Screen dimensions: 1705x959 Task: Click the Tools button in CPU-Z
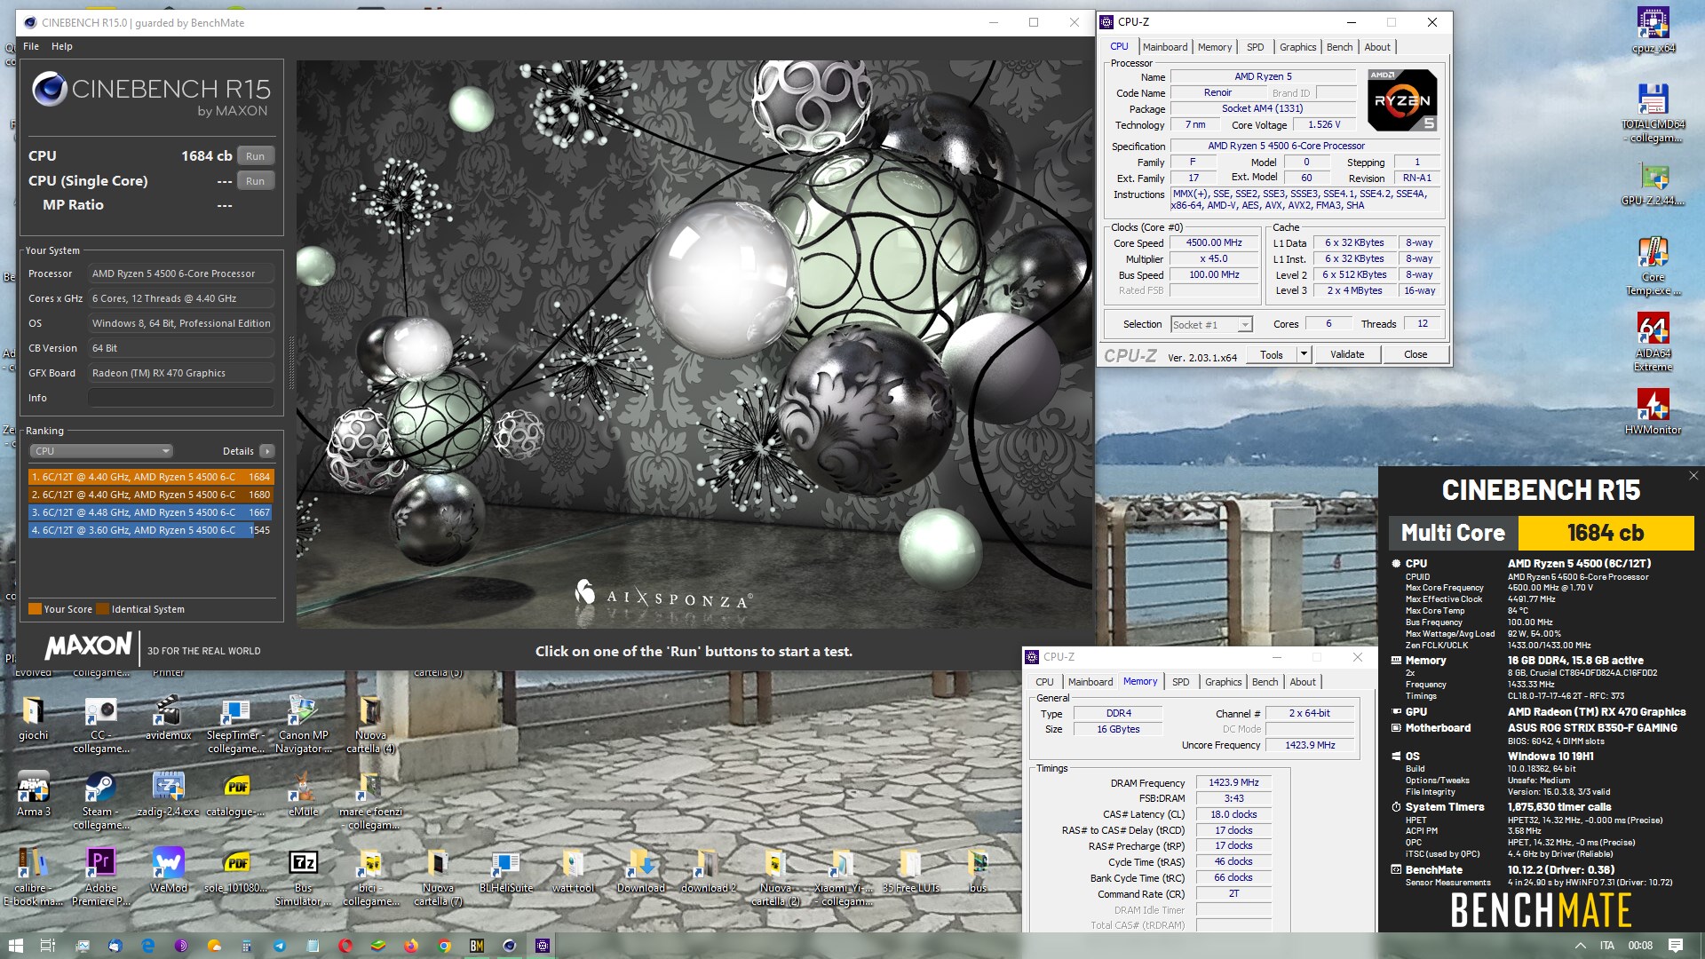coord(1272,354)
